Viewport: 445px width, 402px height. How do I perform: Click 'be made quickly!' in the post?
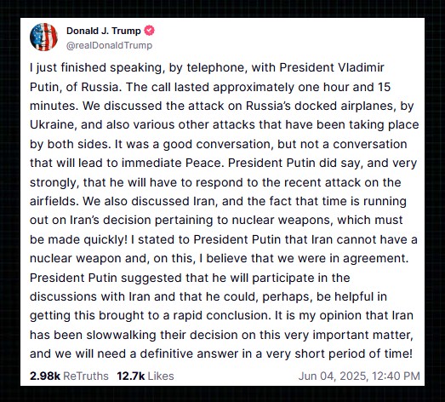[x=78, y=240]
